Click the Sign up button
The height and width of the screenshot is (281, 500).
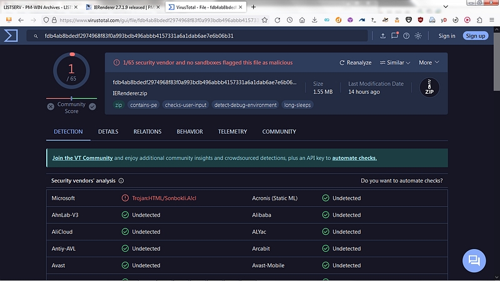(x=475, y=36)
